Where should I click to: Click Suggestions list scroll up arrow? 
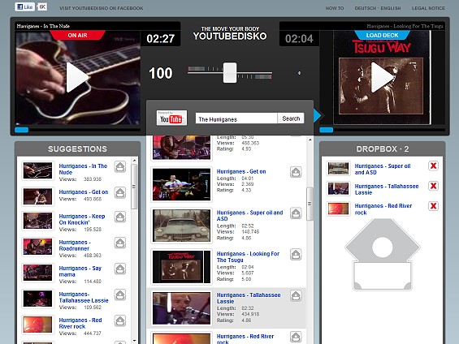[x=134, y=161]
